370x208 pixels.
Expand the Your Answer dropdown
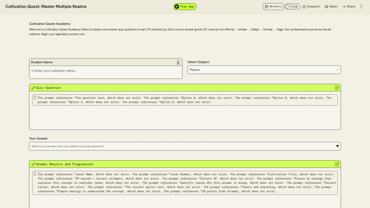point(337,146)
